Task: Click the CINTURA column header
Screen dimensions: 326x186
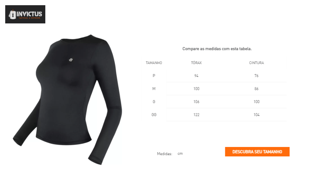Action: tap(257, 63)
